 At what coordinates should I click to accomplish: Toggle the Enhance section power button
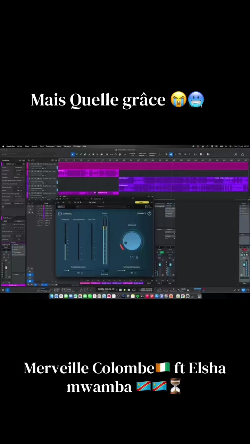coord(149,214)
